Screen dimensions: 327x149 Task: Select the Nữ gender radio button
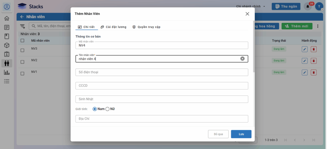pos(108,109)
